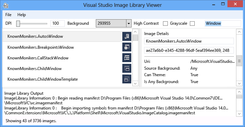Click output panel scrollbar up arrow

[x=239, y=92]
